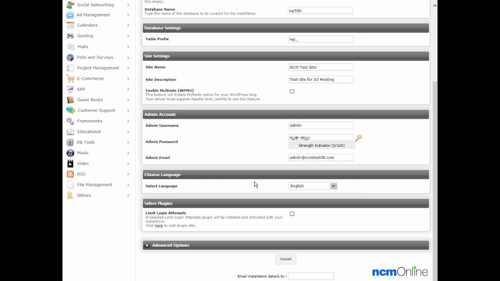The height and width of the screenshot is (281, 500).
Task: Click the Table Prefix field
Action: 321,39
